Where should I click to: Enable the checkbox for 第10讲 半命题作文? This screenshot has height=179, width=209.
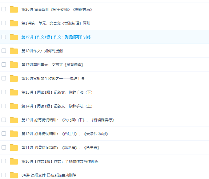click(x=4, y=161)
